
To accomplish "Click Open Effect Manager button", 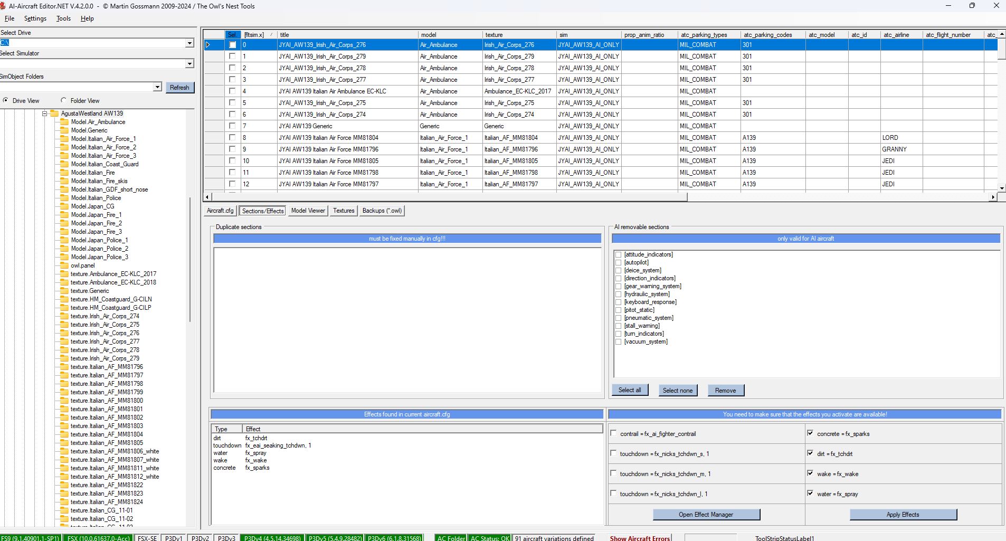I will click(706, 515).
